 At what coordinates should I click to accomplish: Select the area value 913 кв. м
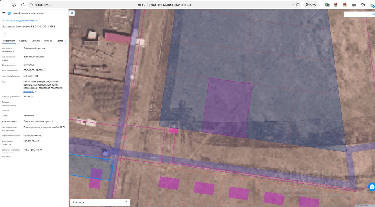[x=28, y=96]
